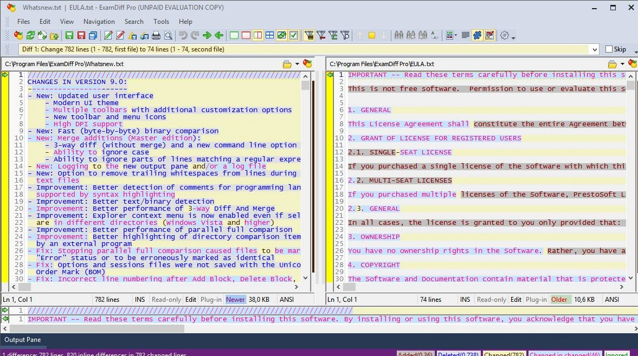The image size is (638, 356).
Task: Click the second binoculars Find Next icon
Action: pos(411,35)
